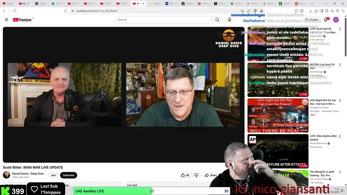
Task: Open options for The MongolZ vs paiN video
Action: click(340, 172)
